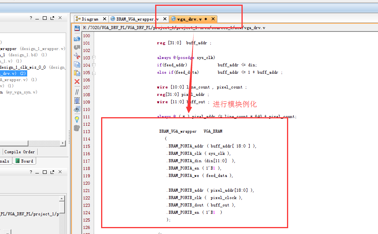This screenshot has height=234, width=378.
Task: Switch to the Compile Order tab
Action: [19, 152]
